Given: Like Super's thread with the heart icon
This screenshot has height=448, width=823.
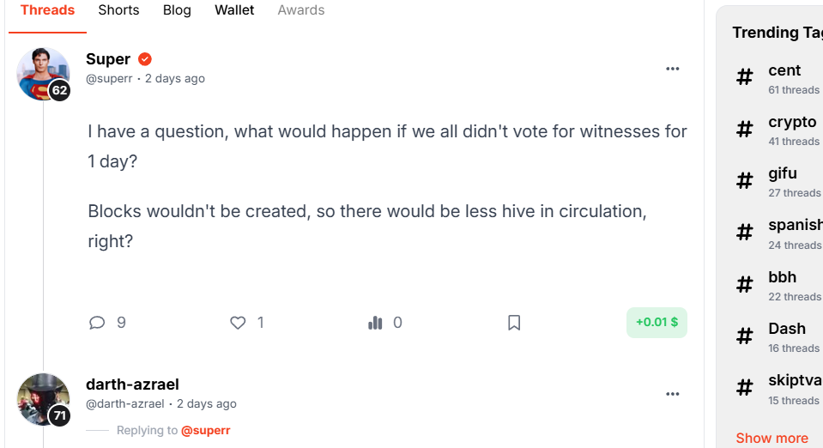Looking at the screenshot, I should click(x=238, y=323).
